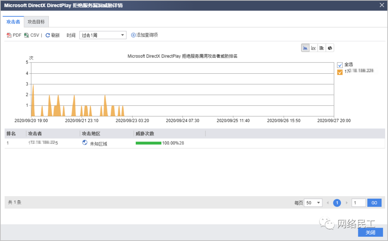Sort by 威胁次数 column header
The image size is (388, 241).
(145, 134)
